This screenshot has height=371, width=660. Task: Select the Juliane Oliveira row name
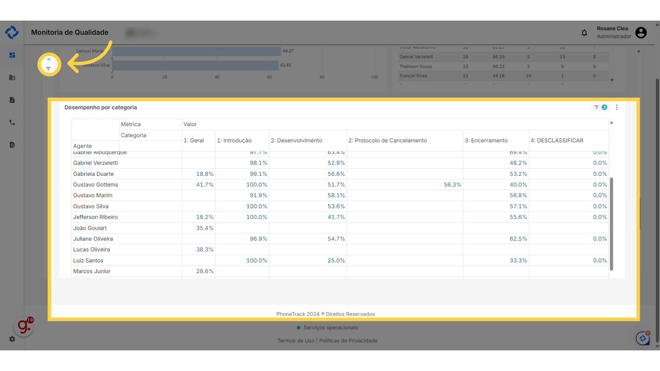93,238
